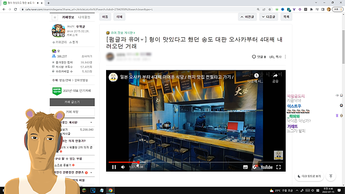Viewport: 345px width, 194px height.
Task: Click the scroll-to-top arrow button
Action: tap(331, 176)
